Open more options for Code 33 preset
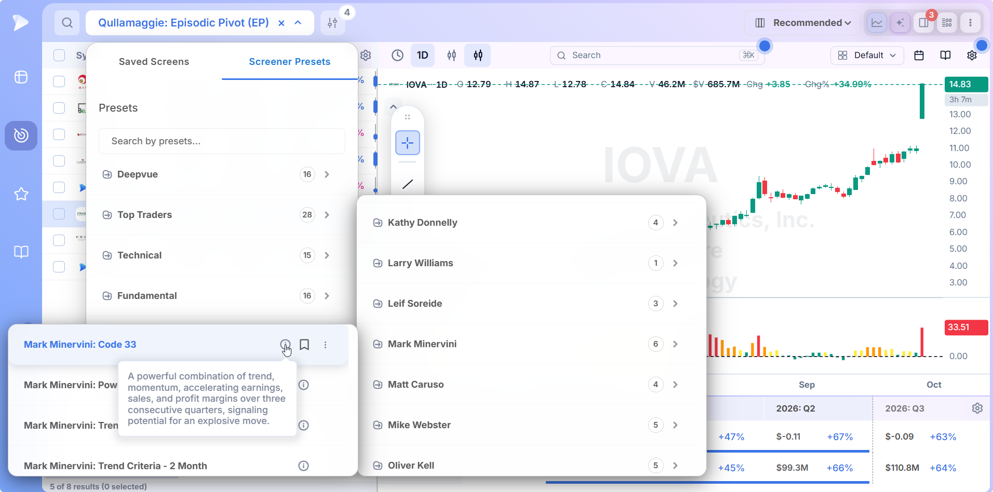The width and height of the screenshot is (993, 492). tap(326, 345)
